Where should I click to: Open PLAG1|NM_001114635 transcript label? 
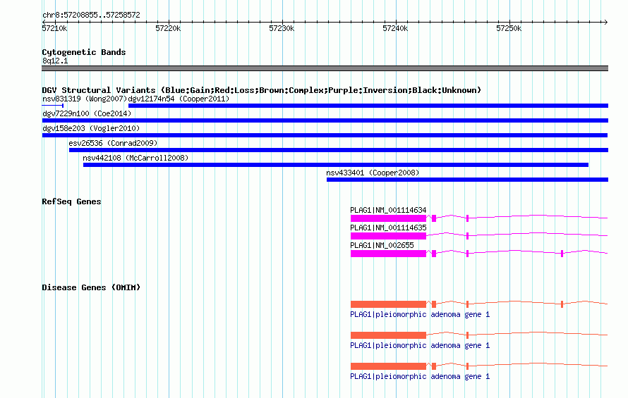pyautogui.click(x=388, y=228)
